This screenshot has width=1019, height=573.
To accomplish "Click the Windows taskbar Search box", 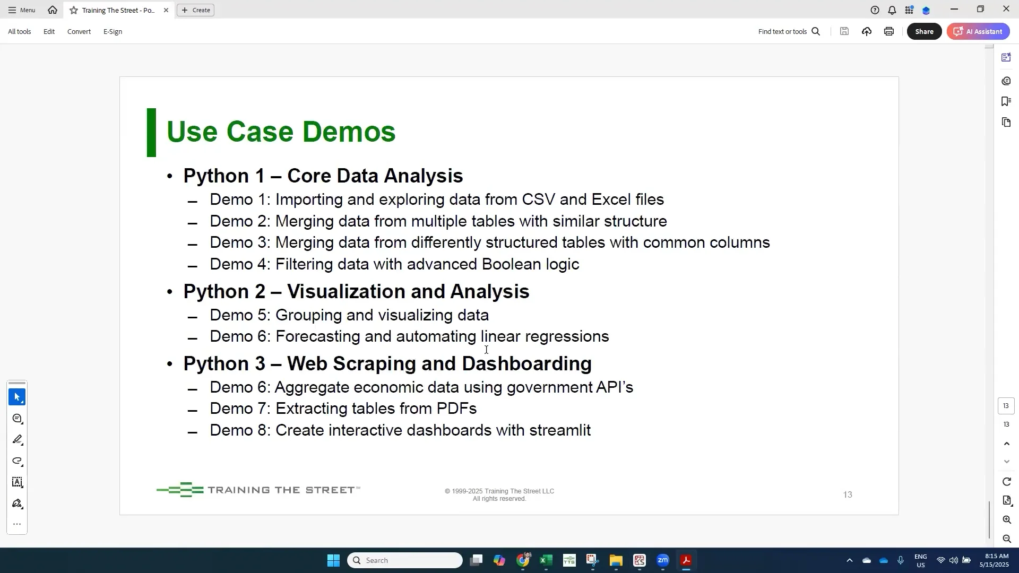I will tap(405, 560).
